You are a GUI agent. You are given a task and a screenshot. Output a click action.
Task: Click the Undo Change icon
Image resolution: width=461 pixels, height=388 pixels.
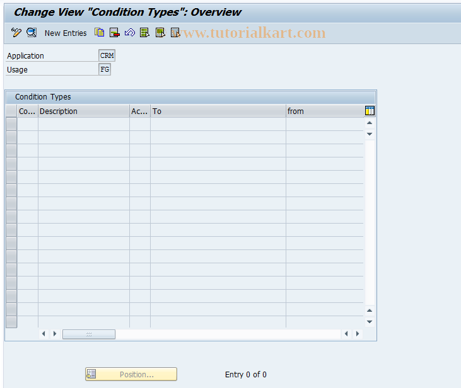[130, 32]
